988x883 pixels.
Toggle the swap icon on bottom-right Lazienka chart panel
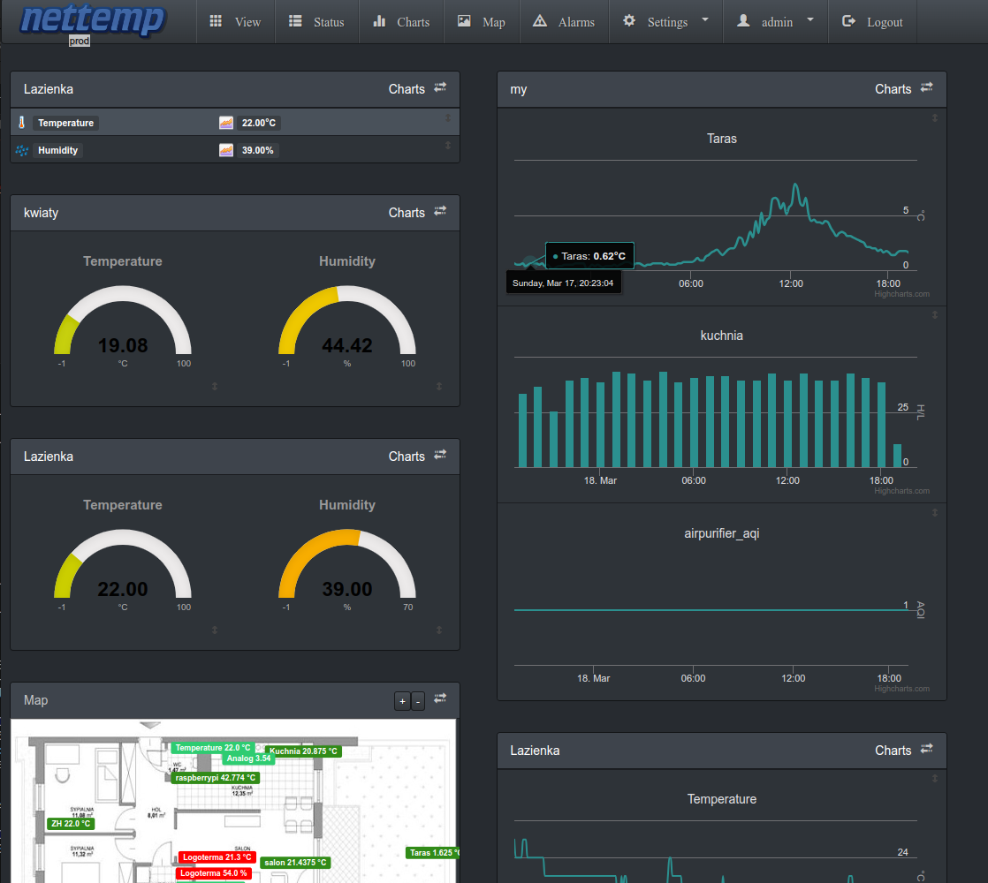pos(926,749)
